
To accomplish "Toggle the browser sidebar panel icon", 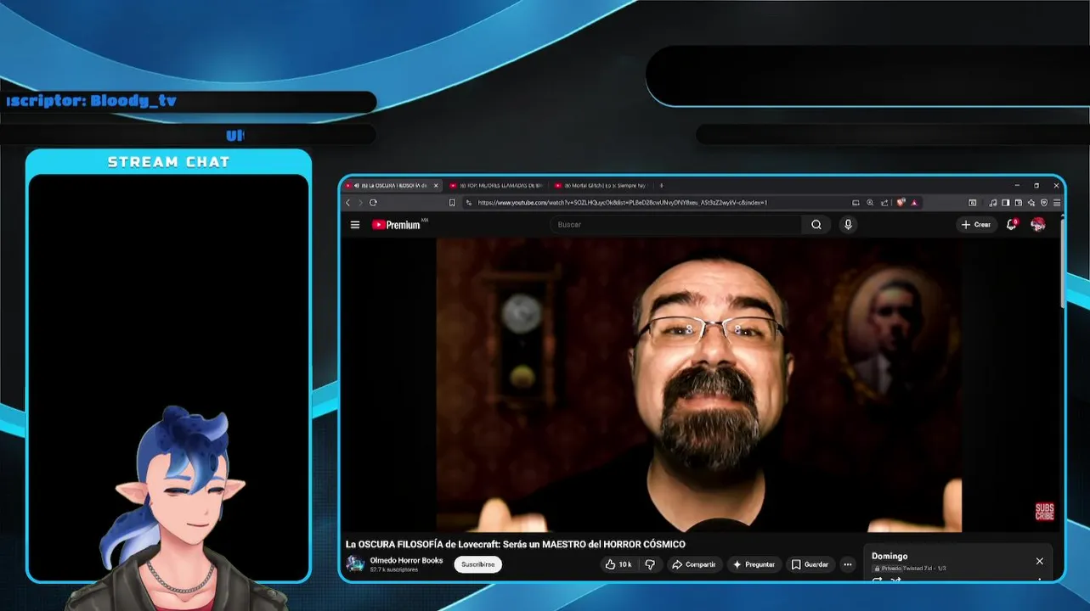I will coord(1005,203).
